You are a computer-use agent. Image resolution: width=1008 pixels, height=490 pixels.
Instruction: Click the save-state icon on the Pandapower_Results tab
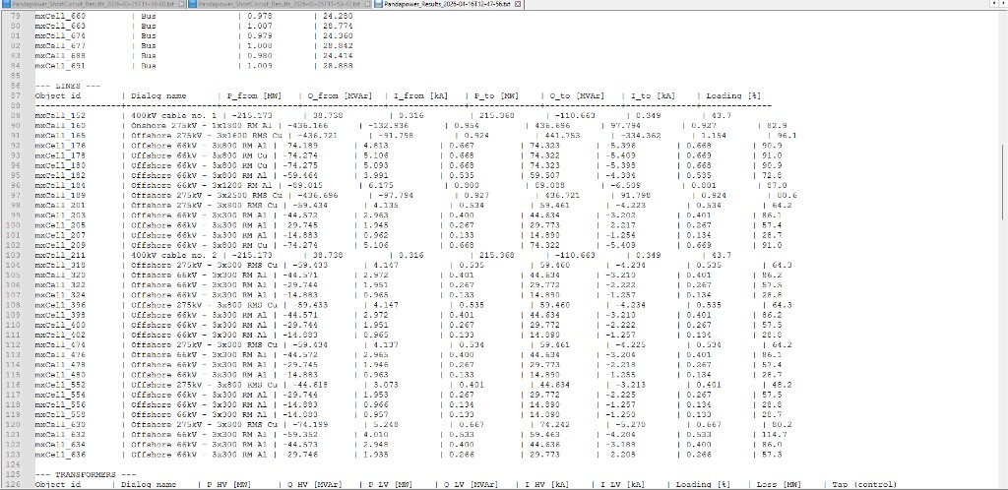378,4
